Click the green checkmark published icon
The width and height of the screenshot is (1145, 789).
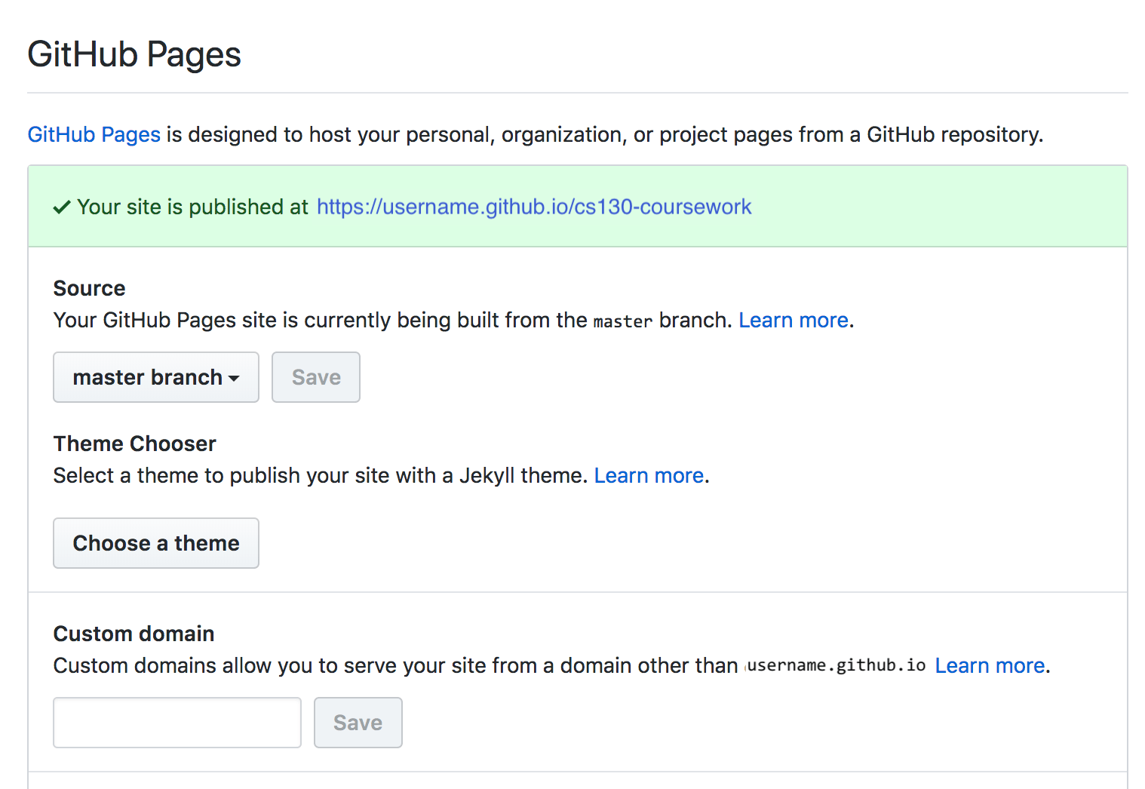click(x=62, y=207)
